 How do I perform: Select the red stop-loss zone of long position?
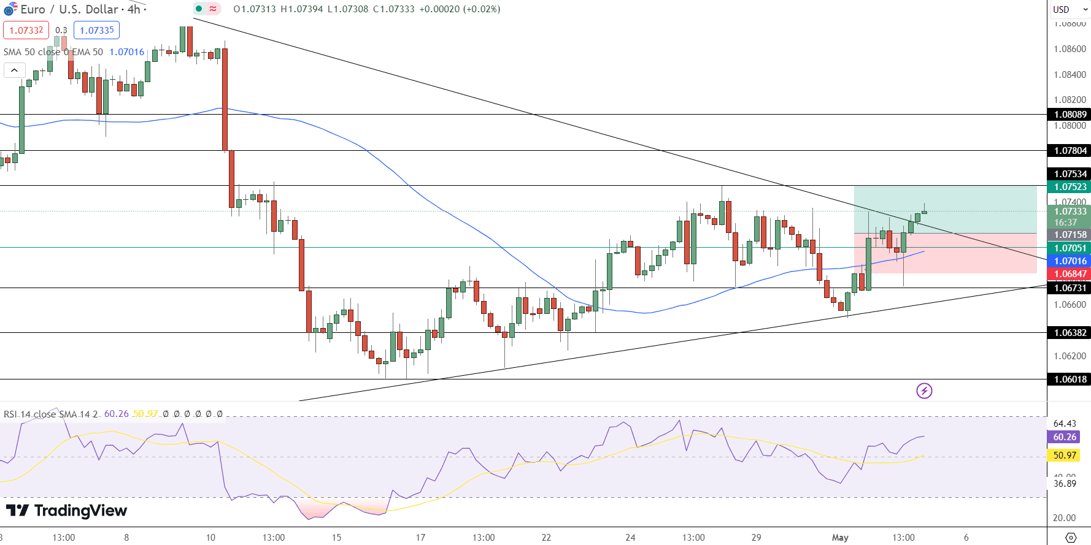point(946,253)
